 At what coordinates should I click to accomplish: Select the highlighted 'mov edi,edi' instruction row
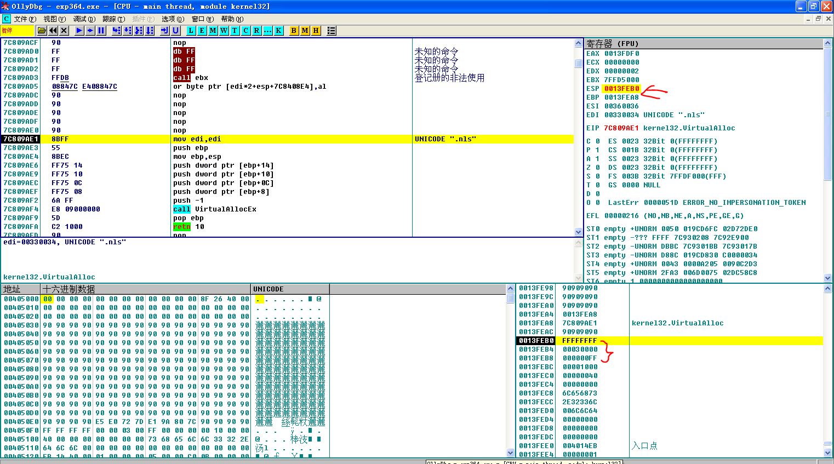point(288,139)
